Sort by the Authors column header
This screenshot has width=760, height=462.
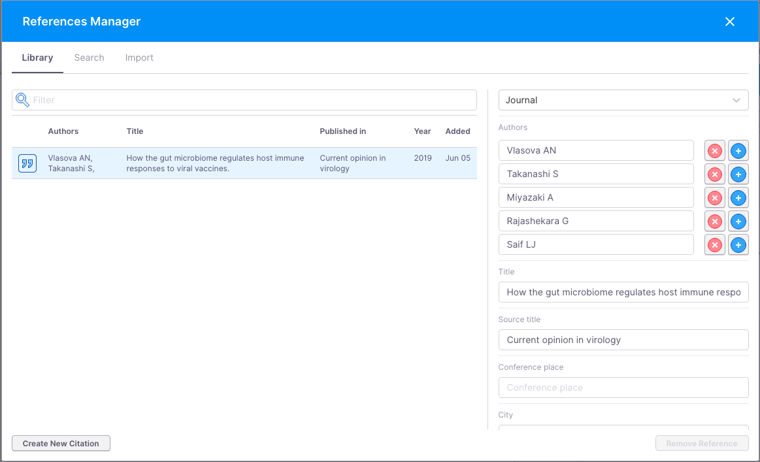tap(63, 131)
